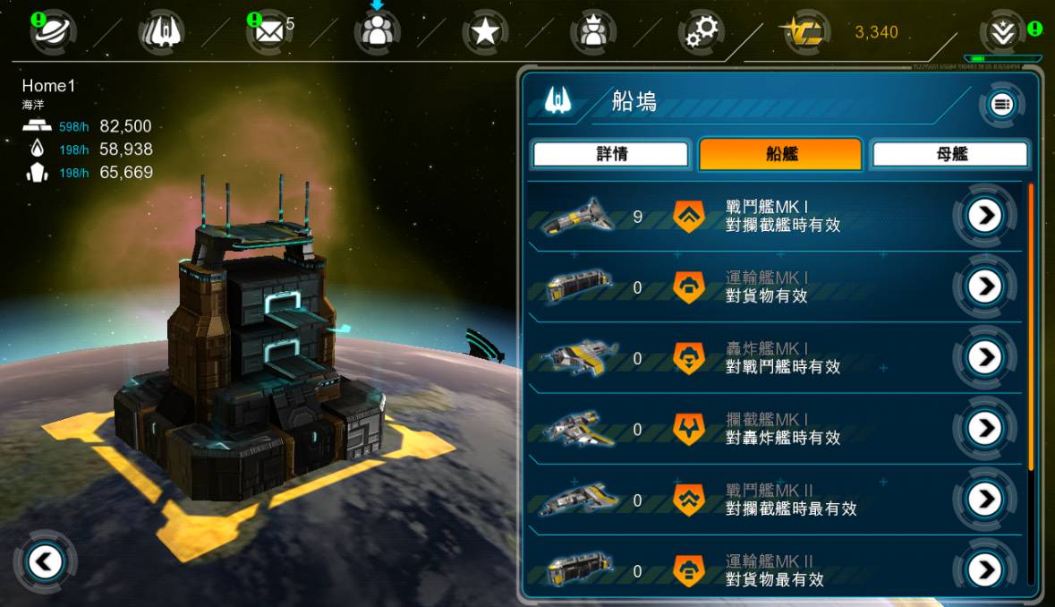This screenshot has width=1055, height=607.
Task: Expand the 戰鬥艦MK I row arrow
Action: (984, 216)
